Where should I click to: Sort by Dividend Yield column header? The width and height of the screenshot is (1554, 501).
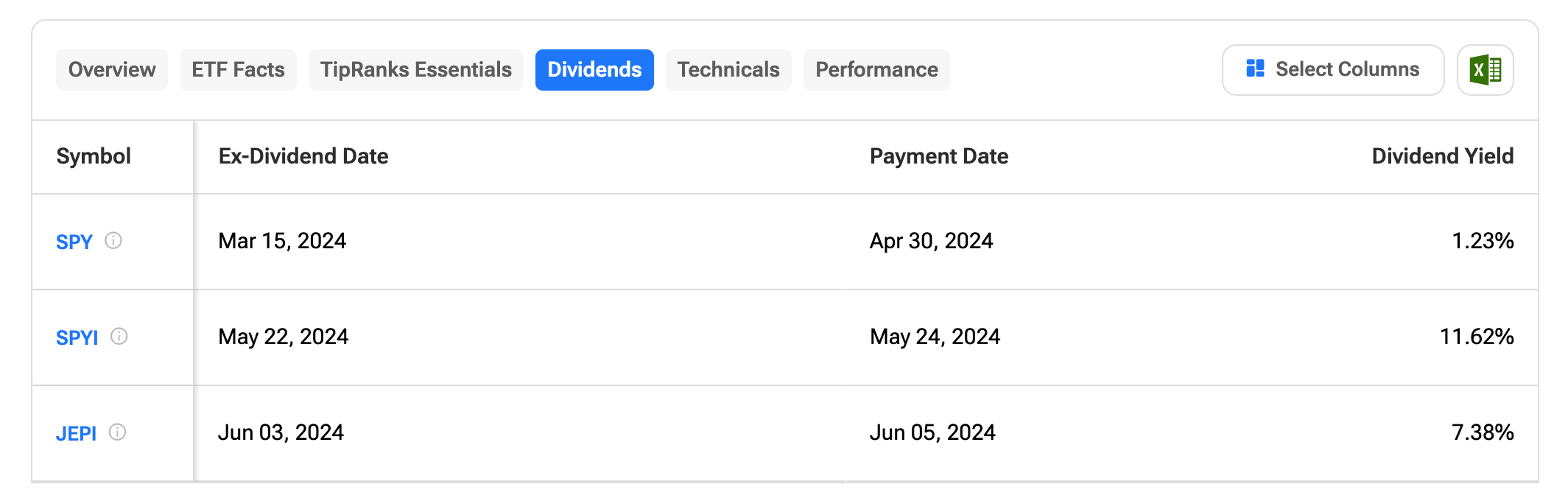1443,156
